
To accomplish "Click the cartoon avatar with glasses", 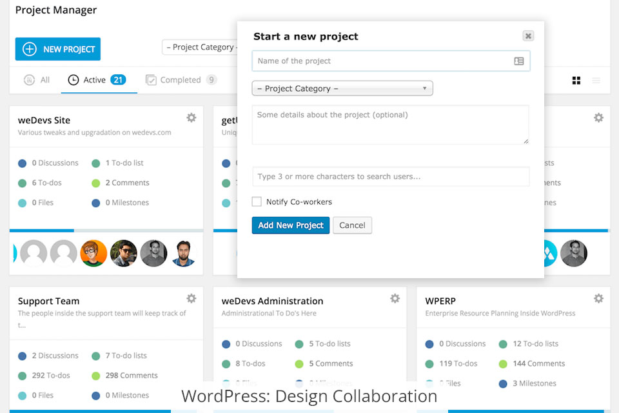I will tap(93, 254).
